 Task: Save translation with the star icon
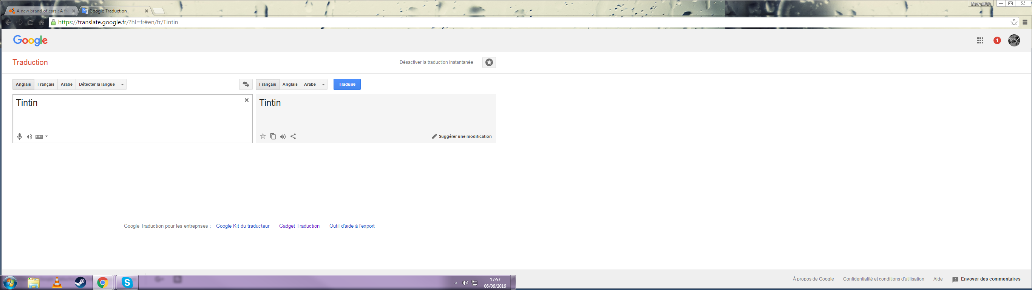tap(263, 136)
